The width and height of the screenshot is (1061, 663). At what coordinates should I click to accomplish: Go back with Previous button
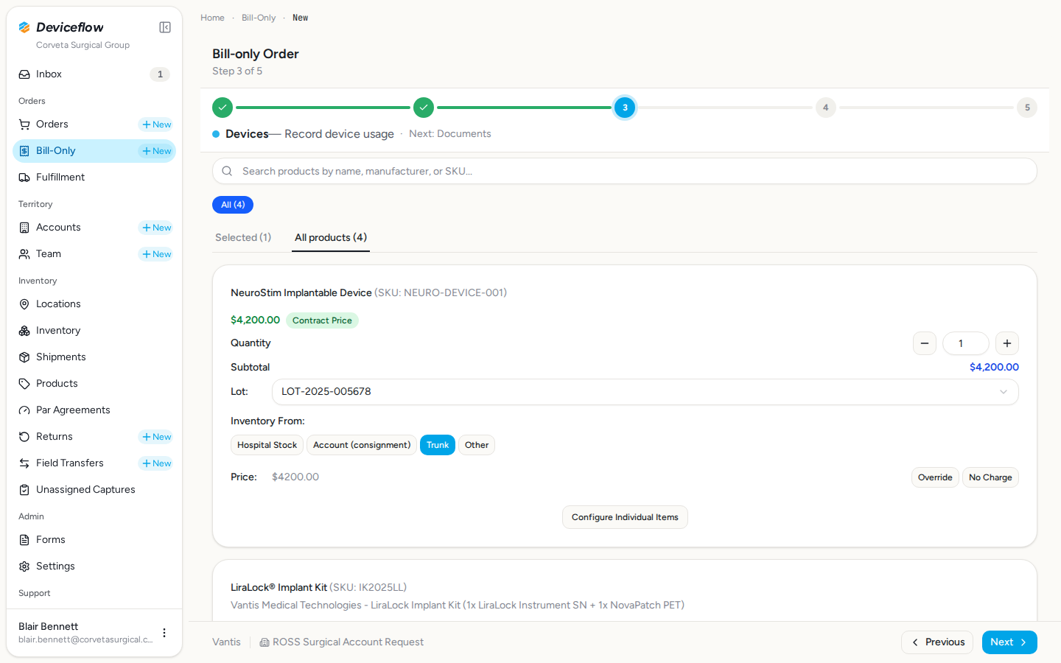[x=937, y=642]
